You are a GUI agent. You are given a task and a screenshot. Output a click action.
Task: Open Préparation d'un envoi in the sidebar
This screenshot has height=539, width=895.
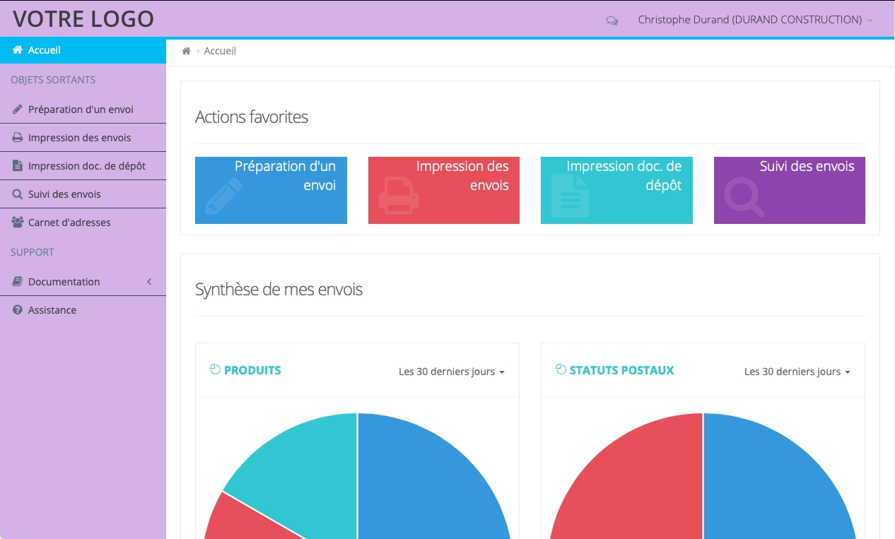coord(83,109)
